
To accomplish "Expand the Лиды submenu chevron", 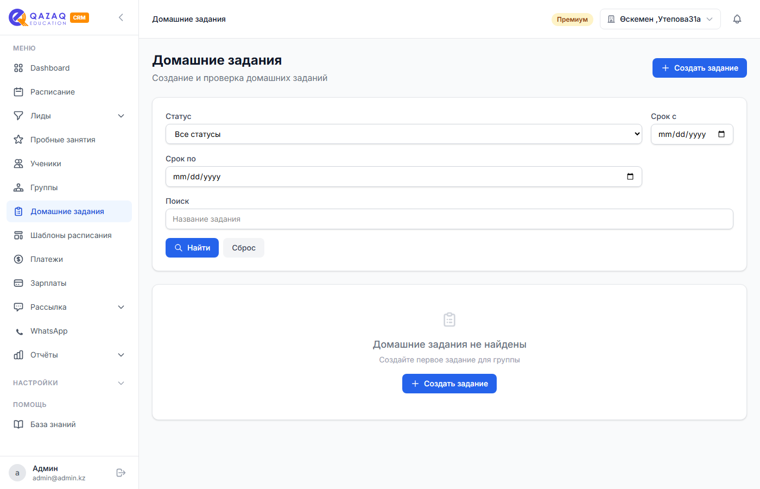I will click(121, 116).
